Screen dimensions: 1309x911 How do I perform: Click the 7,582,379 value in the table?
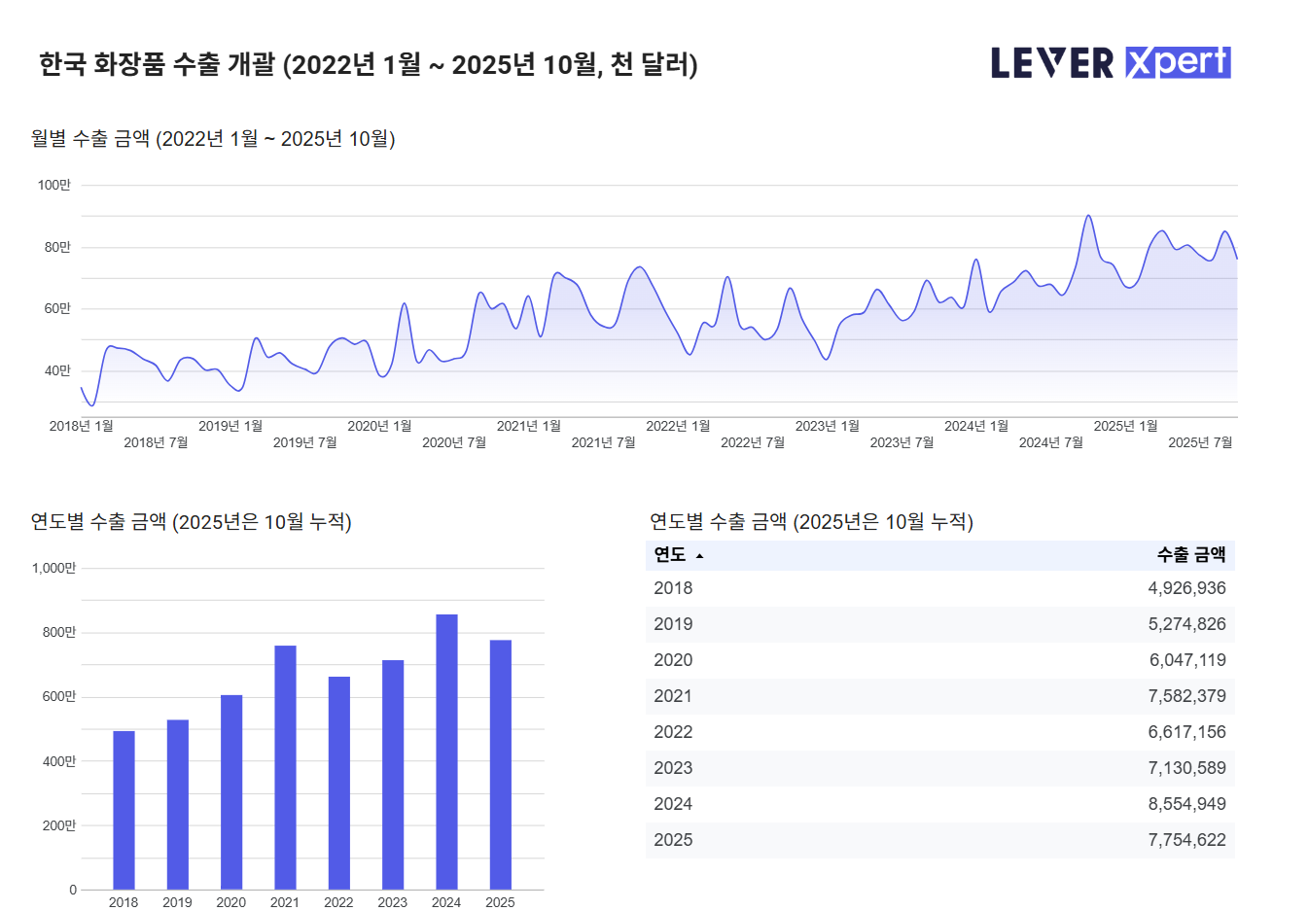(1186, 696)
